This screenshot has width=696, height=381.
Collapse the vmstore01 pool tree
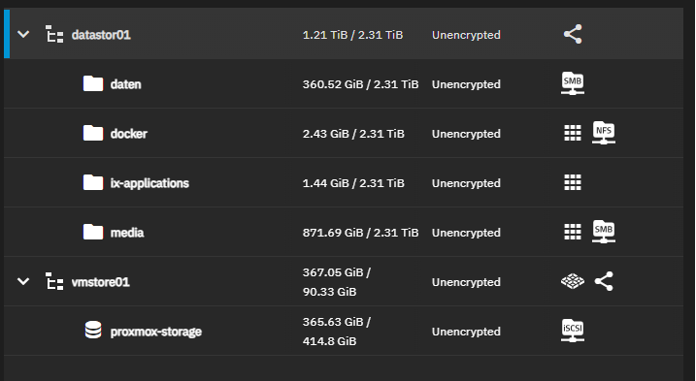[x=23, y=281]
